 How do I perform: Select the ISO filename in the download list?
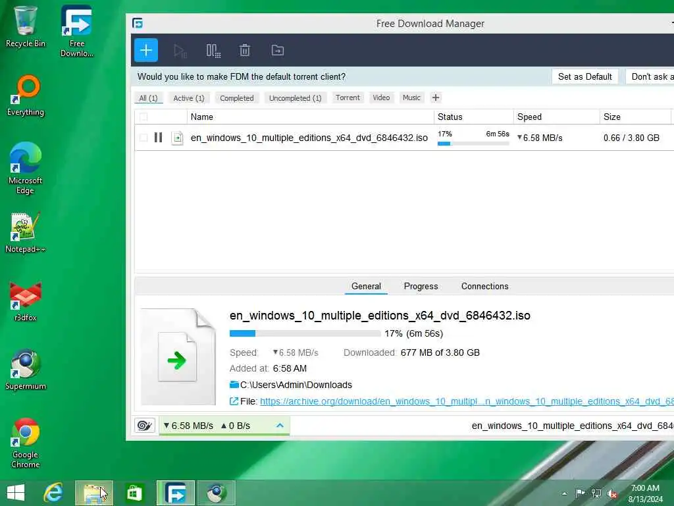pyautogui.click(x=309, y=138)
